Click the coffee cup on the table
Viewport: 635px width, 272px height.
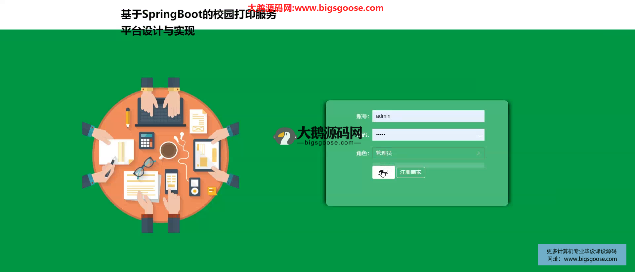pos(168,150)
